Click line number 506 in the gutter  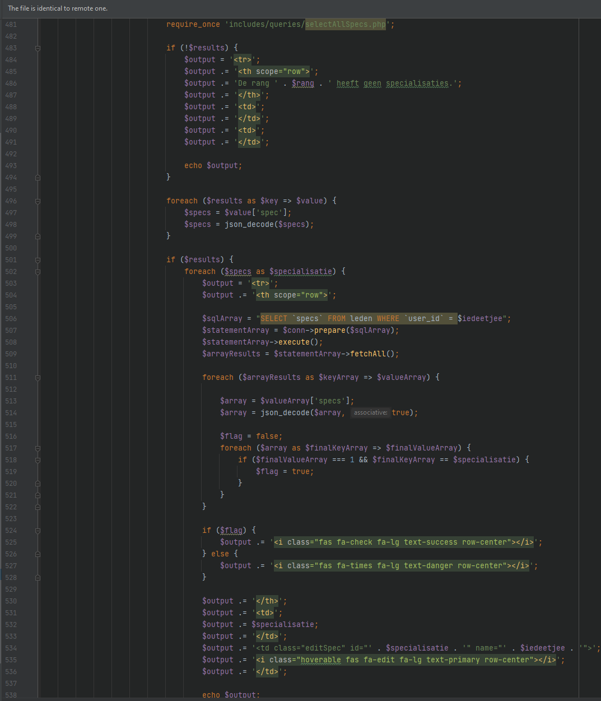pos(11,319)
